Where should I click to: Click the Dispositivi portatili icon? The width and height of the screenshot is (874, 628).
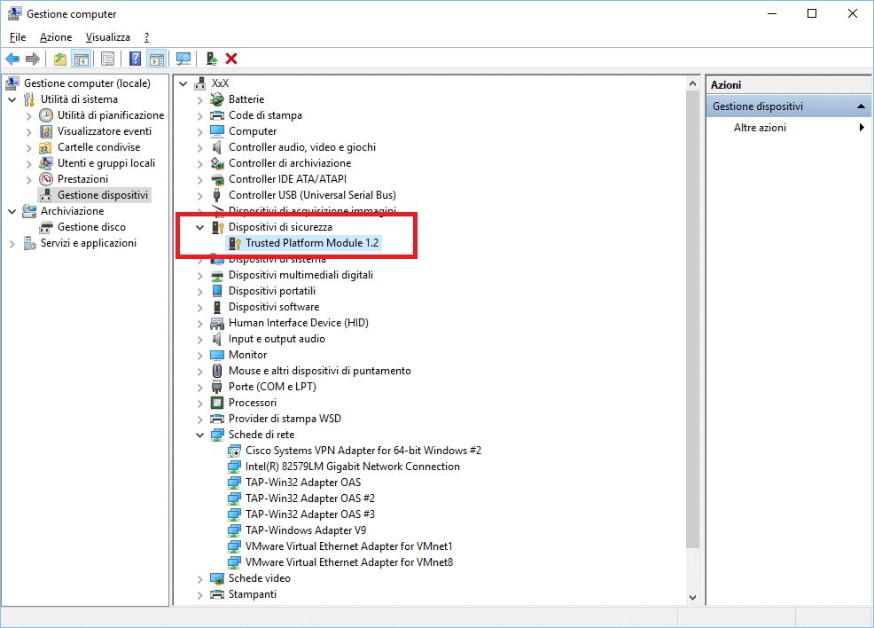coord(217,291)
